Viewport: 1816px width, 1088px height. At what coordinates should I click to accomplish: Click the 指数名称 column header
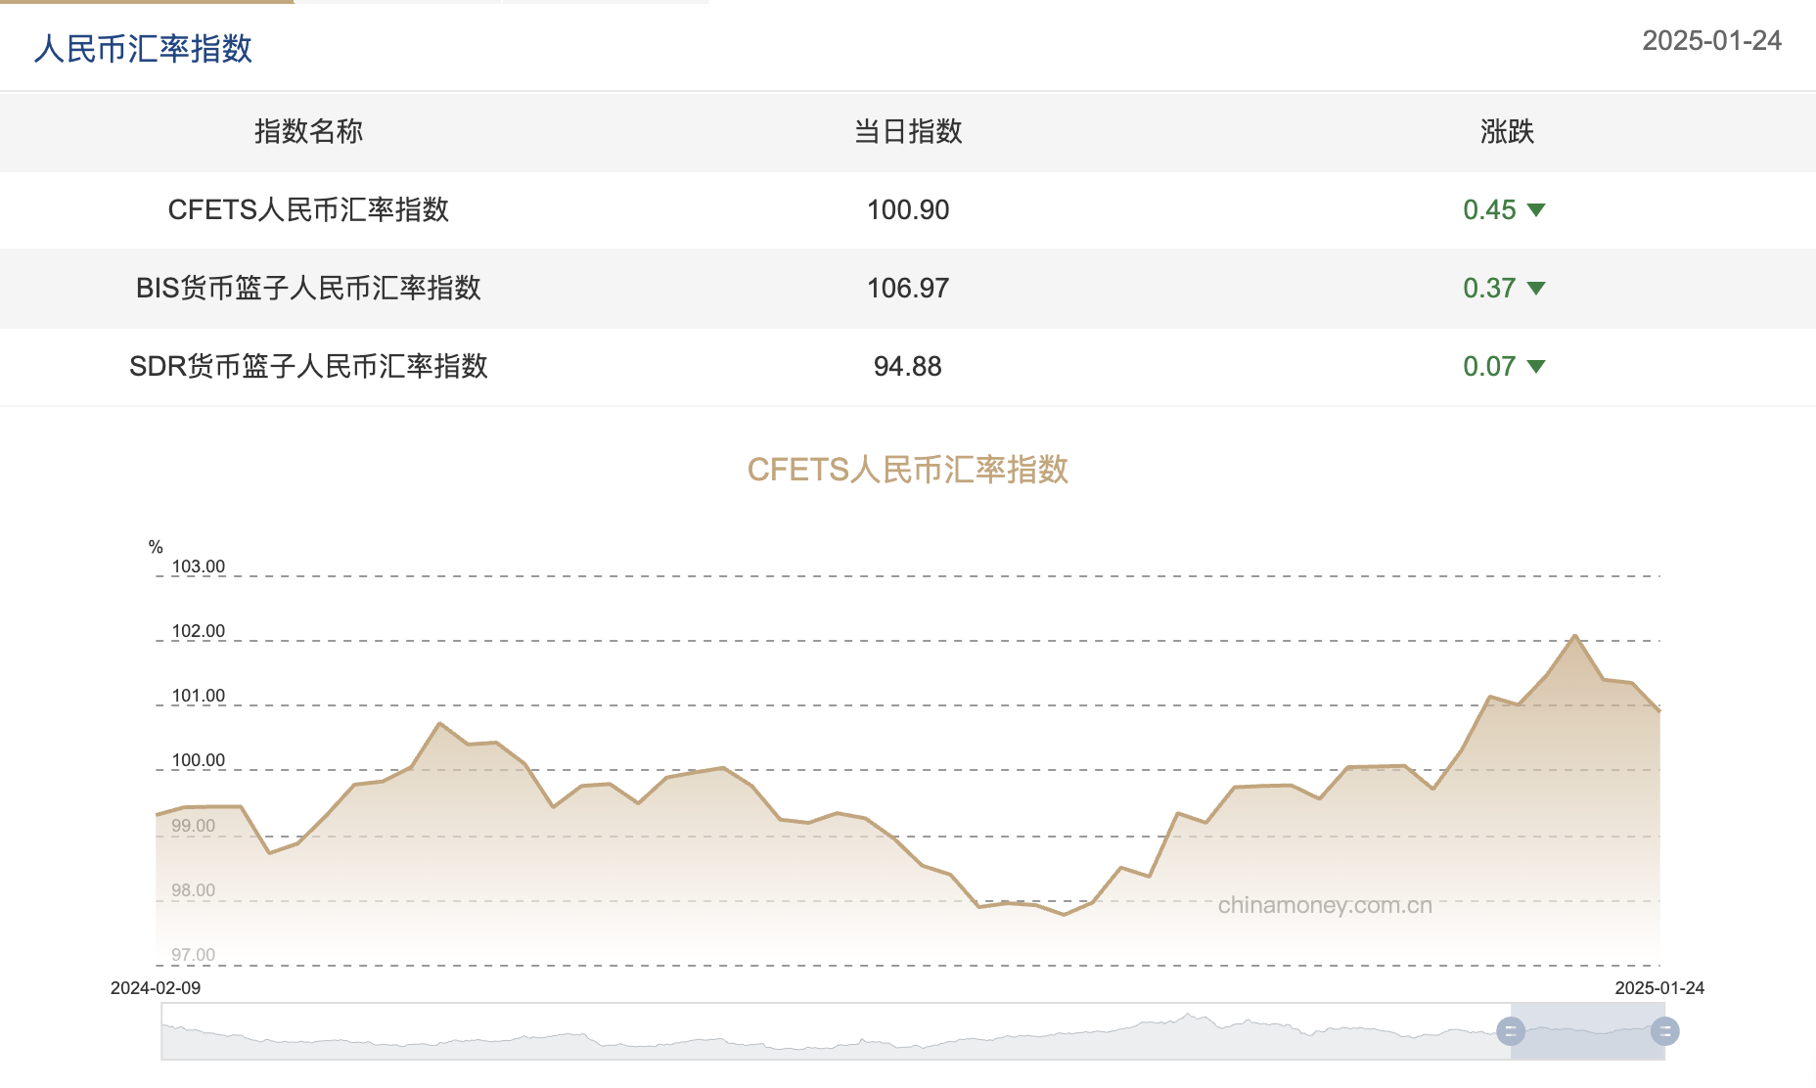pos(308,131)
